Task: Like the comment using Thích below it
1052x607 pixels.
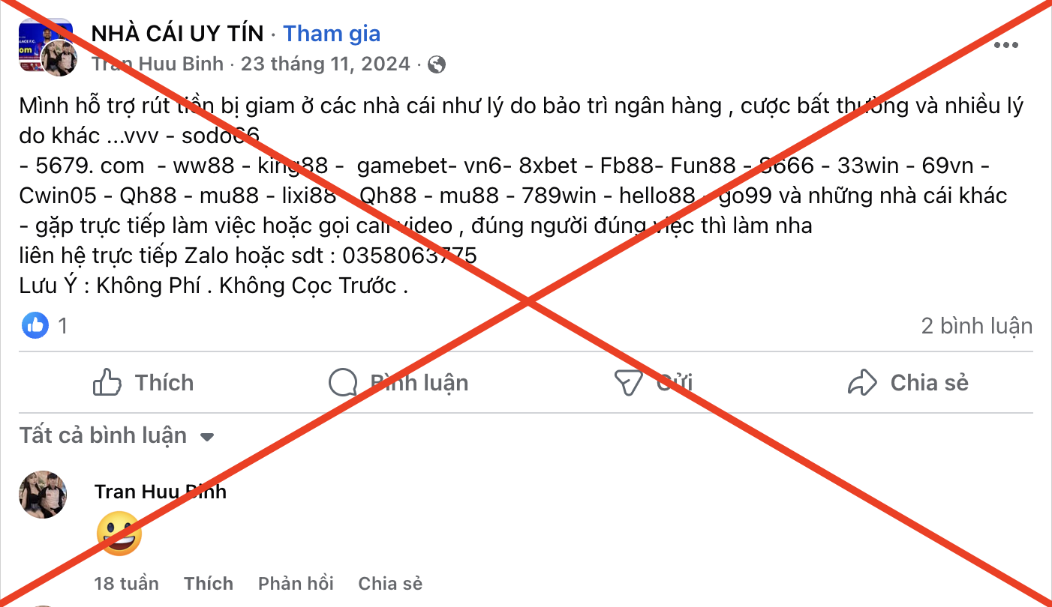Action: tap(209, 584)
